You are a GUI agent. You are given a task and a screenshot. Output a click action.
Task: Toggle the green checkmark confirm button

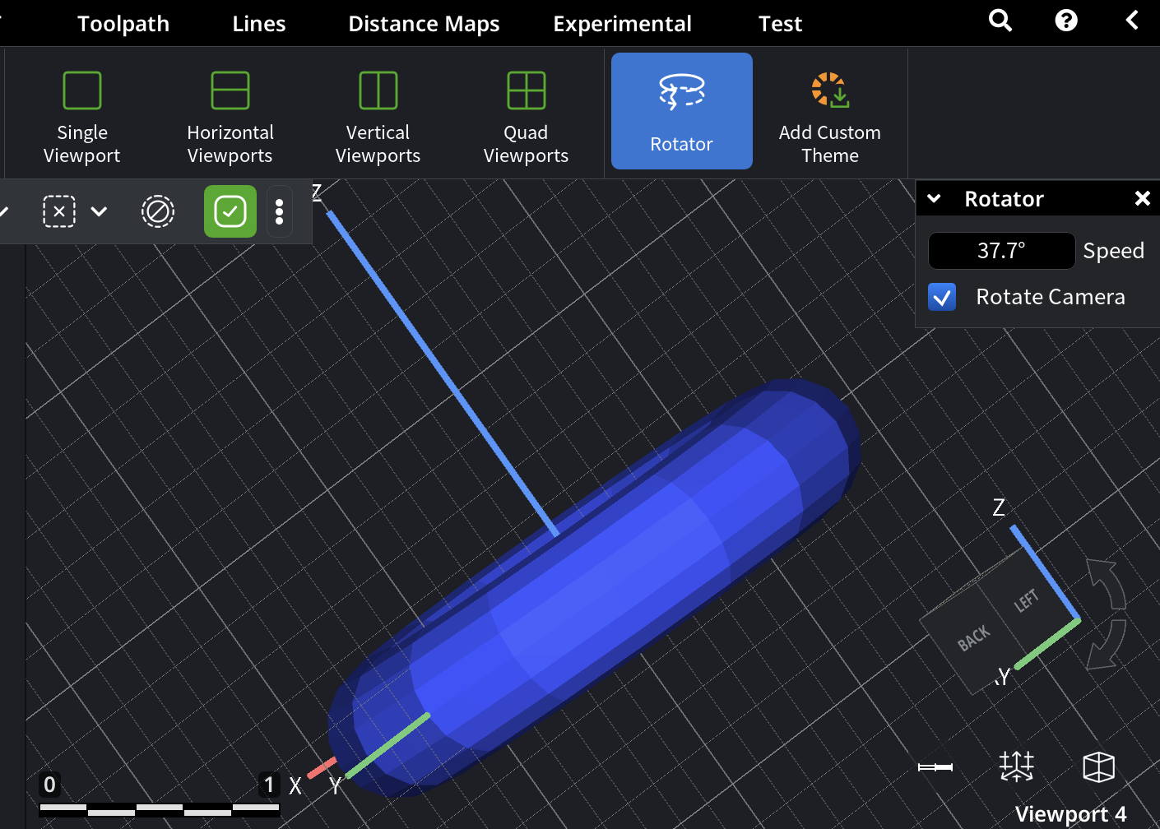230,211
